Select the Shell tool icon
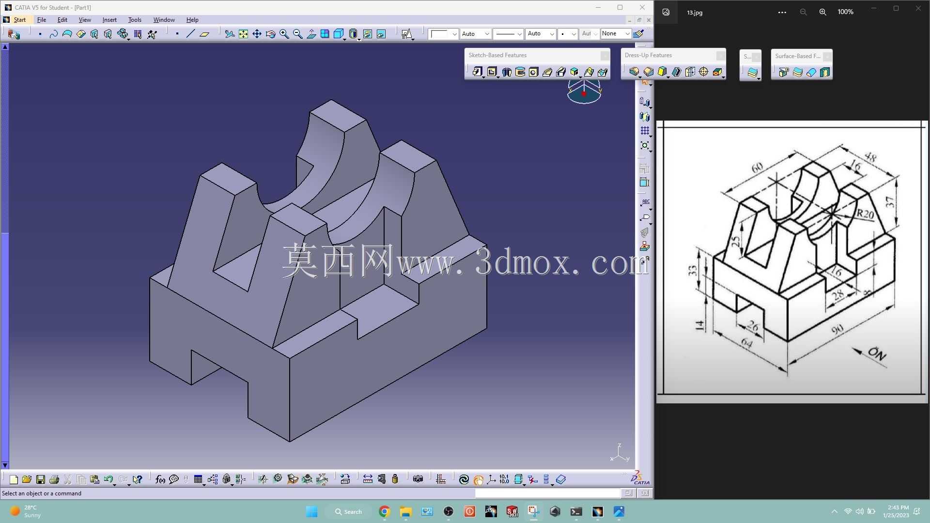The width and height of the screenshot is (930, 523). pos(676,72)
